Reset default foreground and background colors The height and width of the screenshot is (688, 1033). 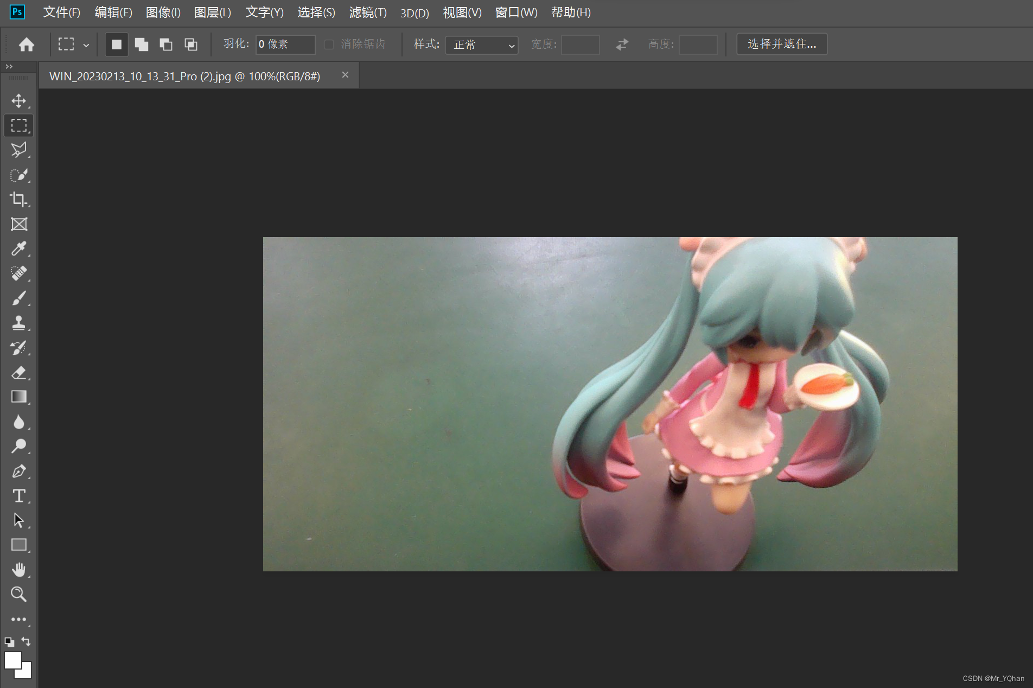click(x=9, y=642)
